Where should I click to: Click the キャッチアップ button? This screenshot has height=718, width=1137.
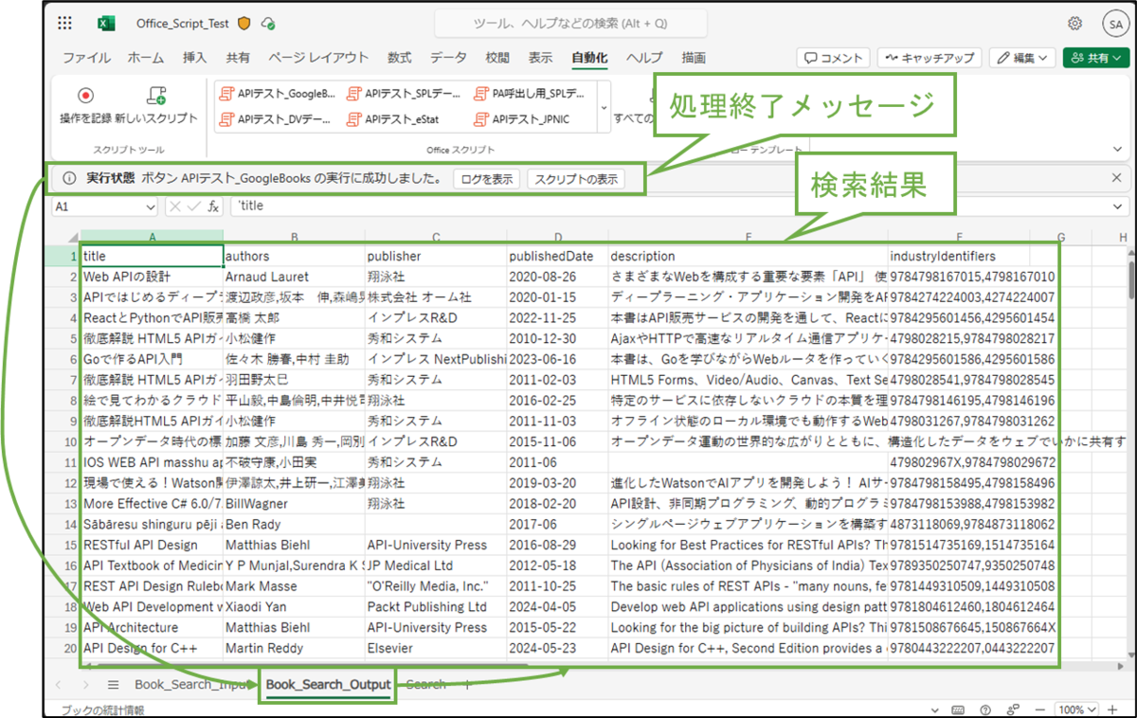929,58
